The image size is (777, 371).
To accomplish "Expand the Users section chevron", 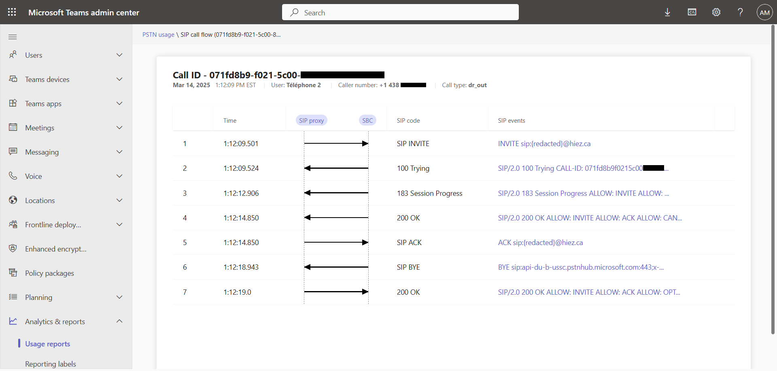I will click(x=119, y=55).
